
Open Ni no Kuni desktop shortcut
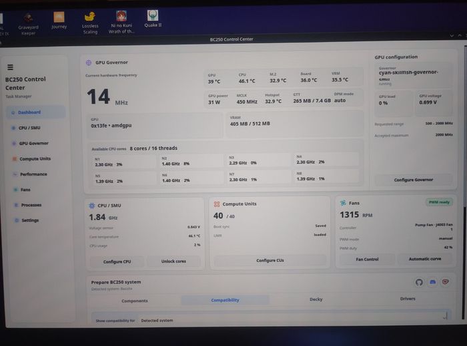[121, 22]
